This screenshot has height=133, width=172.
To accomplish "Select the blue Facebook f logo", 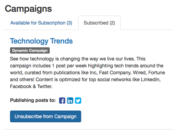I will pos(62,101).
